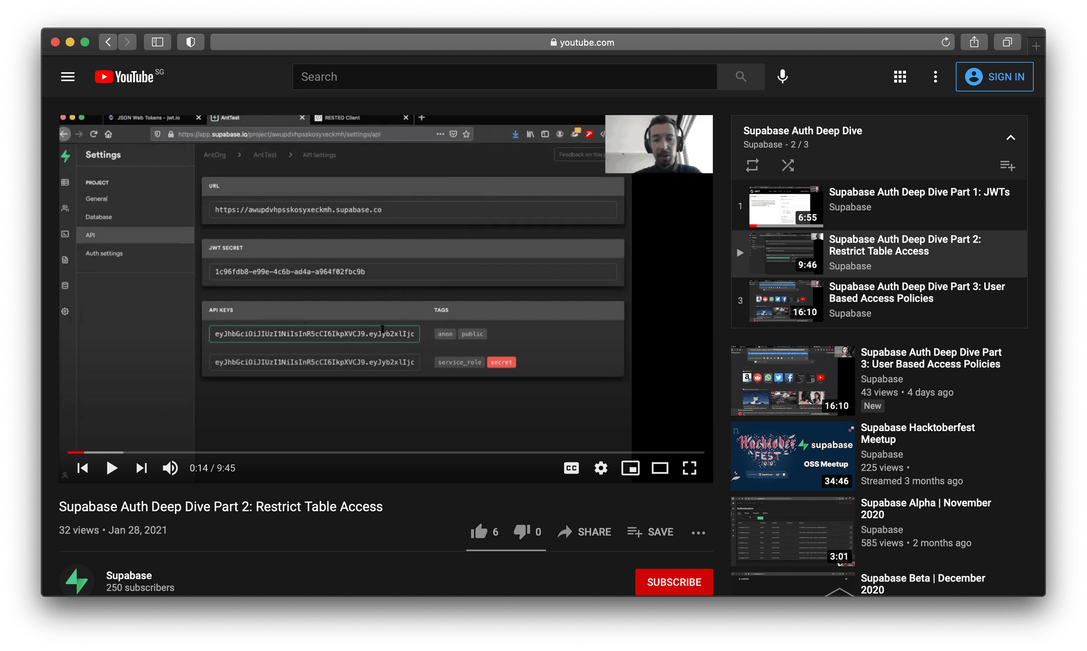Toggle closed captions on the player
The image size is (1087, 651).
[x=571, y=468]
